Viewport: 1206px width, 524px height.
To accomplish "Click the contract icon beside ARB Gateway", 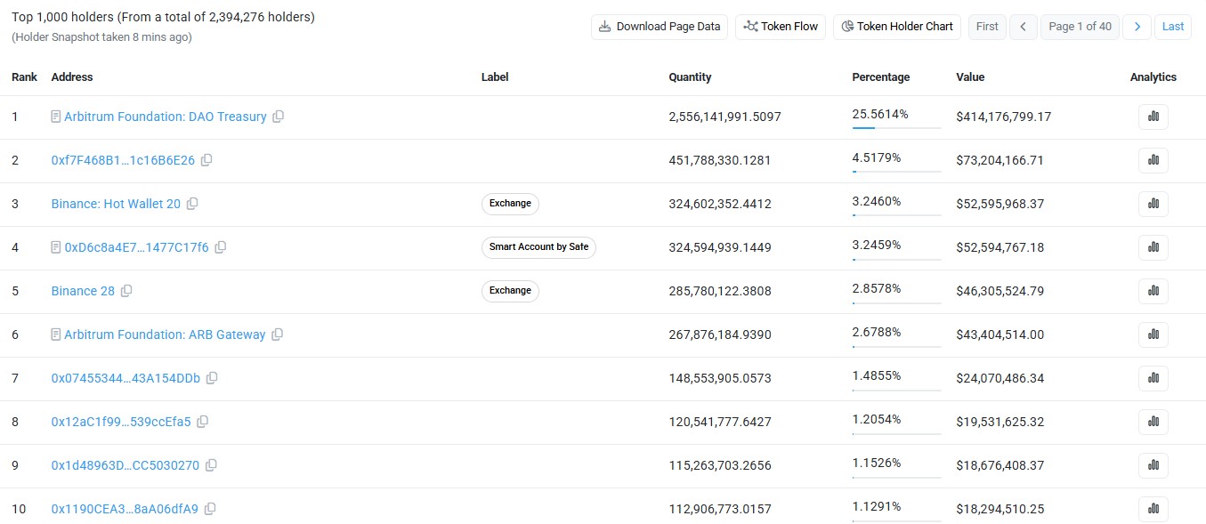I will click(x=56, y=335).
